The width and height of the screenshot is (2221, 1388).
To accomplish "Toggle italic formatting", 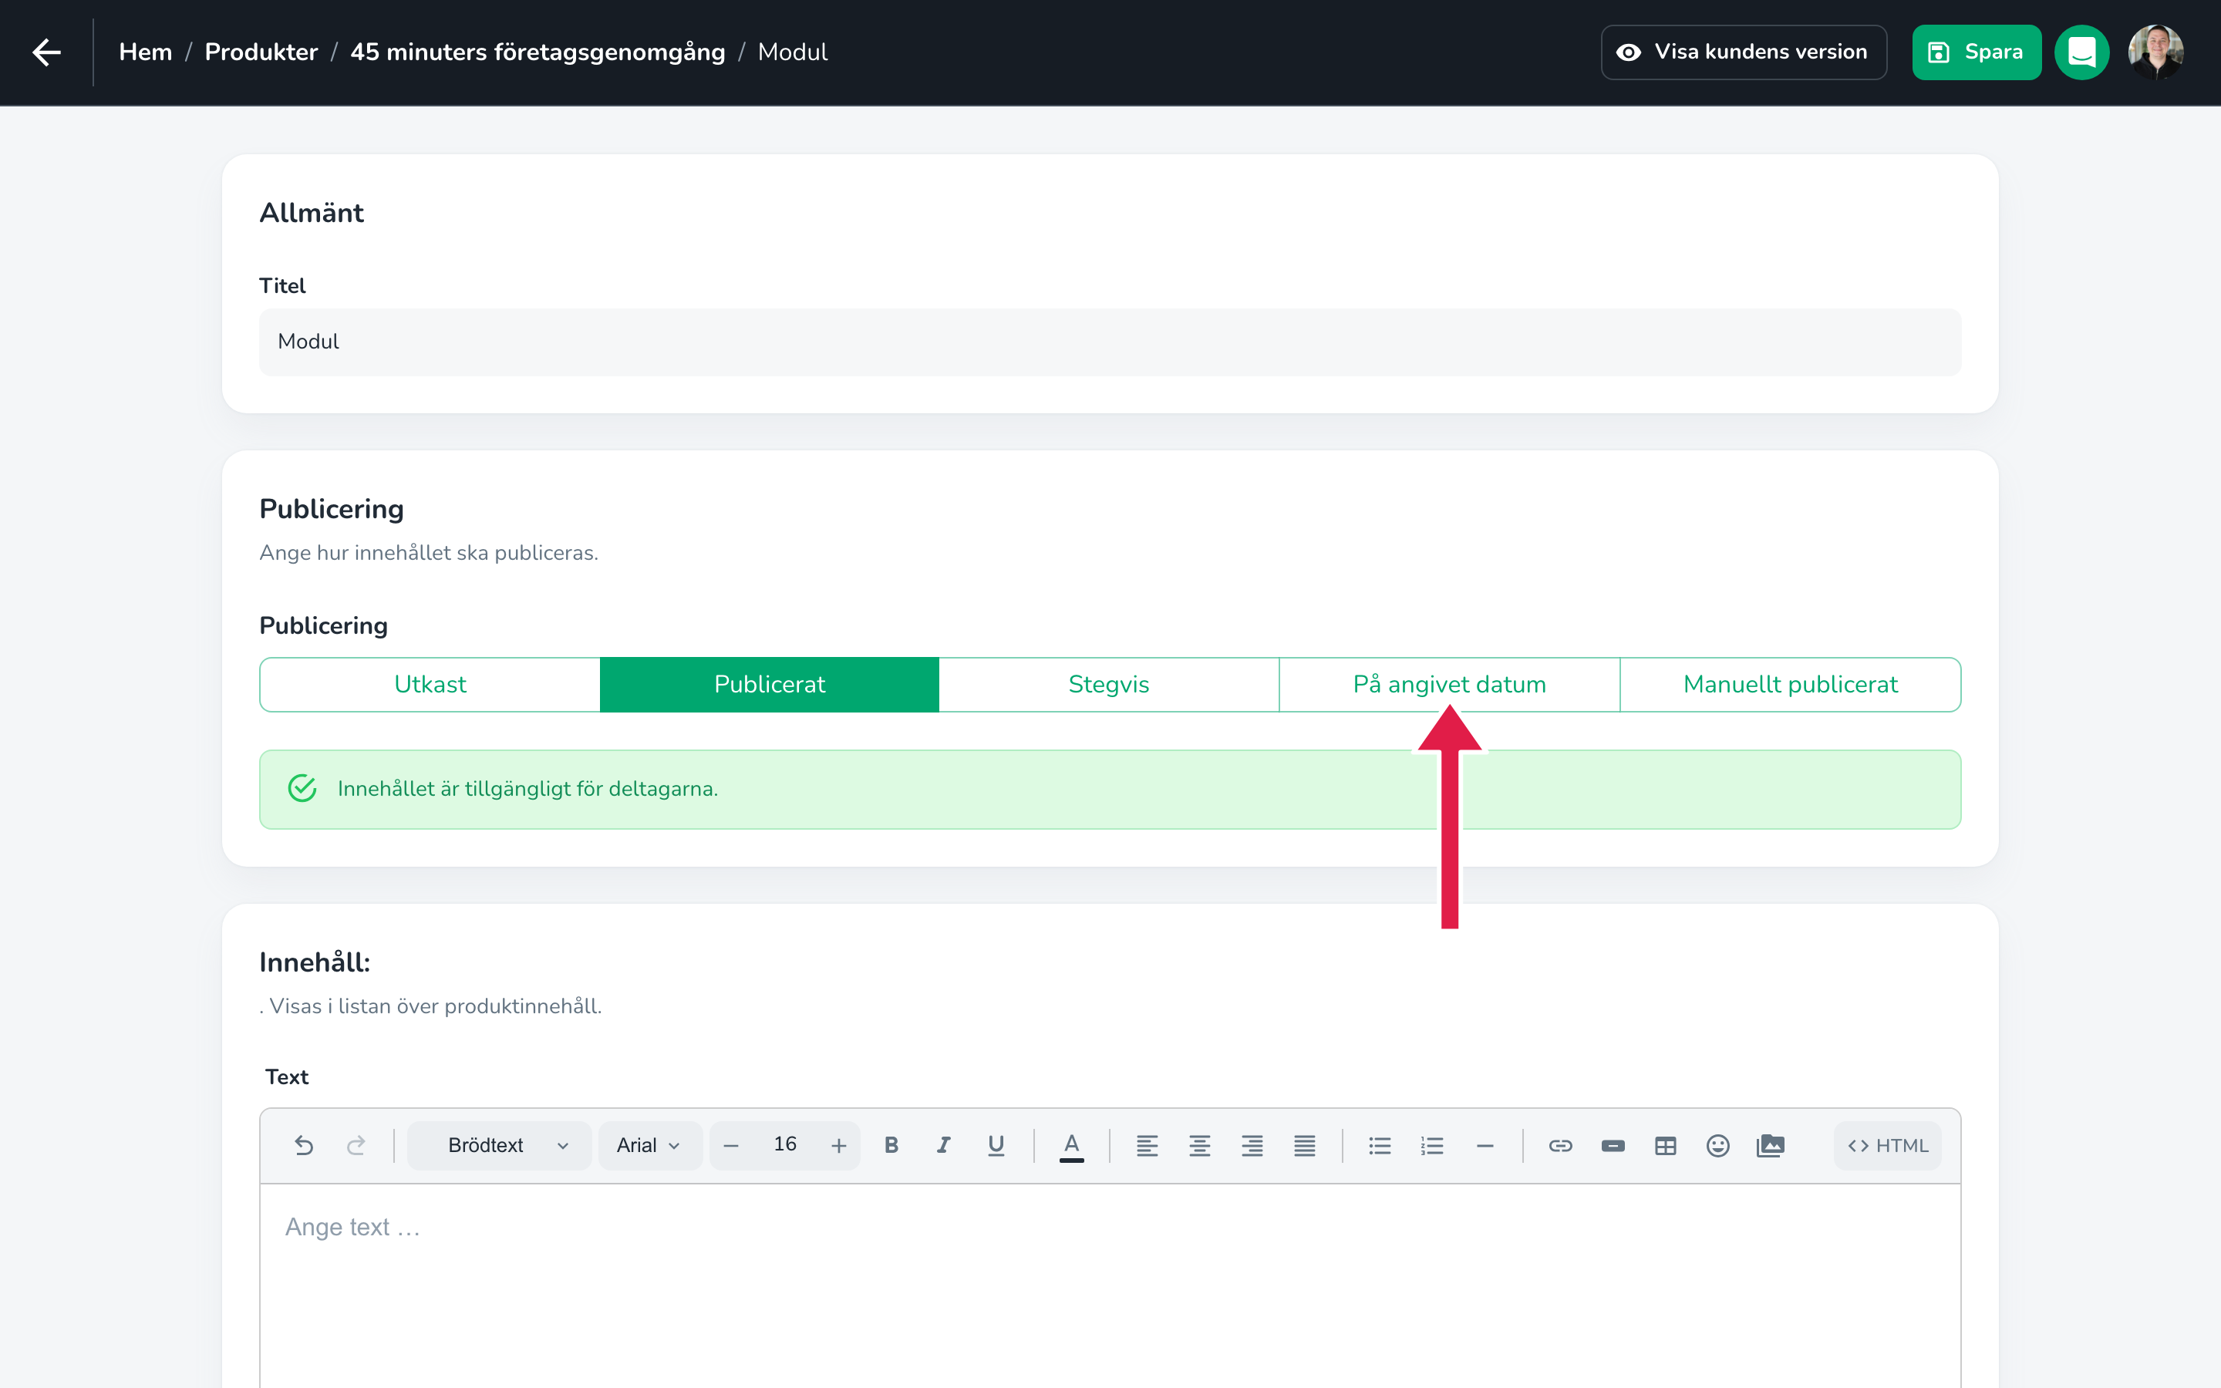I will point(943,1145).
